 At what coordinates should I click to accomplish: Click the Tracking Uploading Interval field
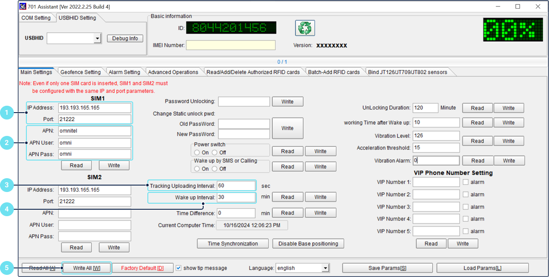click(x=236, y=186)
